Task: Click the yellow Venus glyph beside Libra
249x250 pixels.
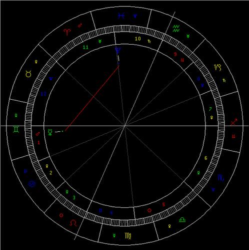Action: point(169,226)
